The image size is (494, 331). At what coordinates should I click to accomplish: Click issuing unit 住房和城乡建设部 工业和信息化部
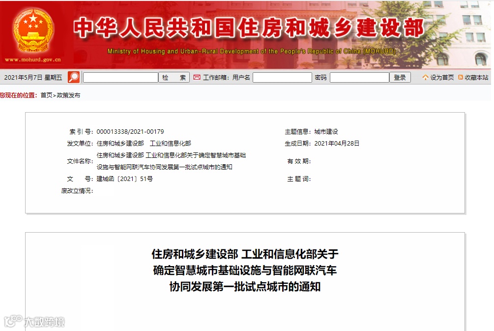pyautogui.click(x=144, y=144)
